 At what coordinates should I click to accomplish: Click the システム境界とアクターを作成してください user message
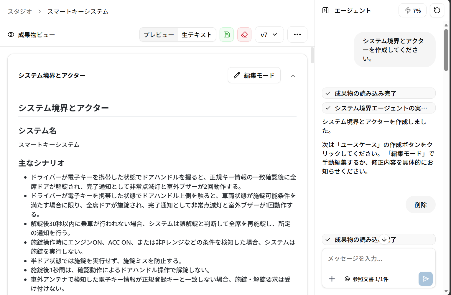pos(395,50)
